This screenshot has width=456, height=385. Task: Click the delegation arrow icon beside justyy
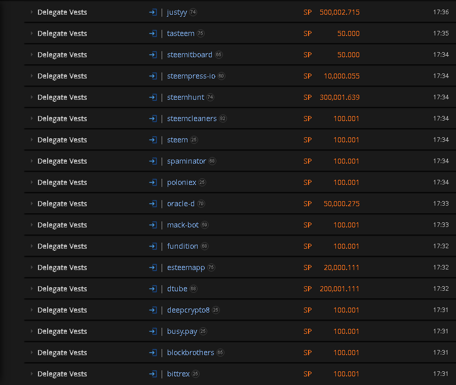153,12
